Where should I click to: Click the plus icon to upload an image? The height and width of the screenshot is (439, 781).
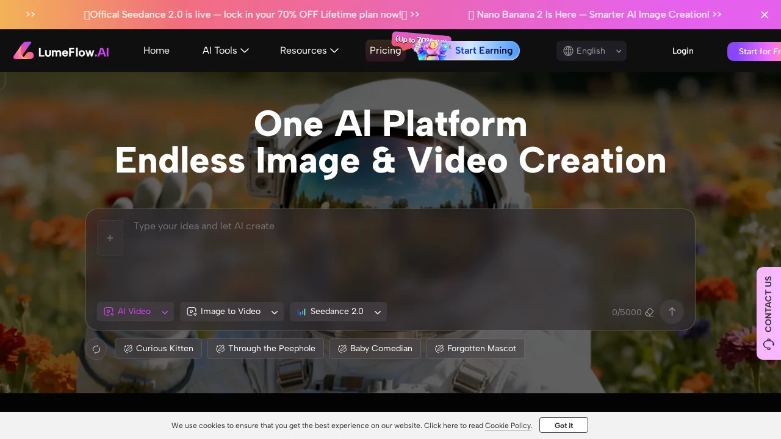[x=110, y=238]
